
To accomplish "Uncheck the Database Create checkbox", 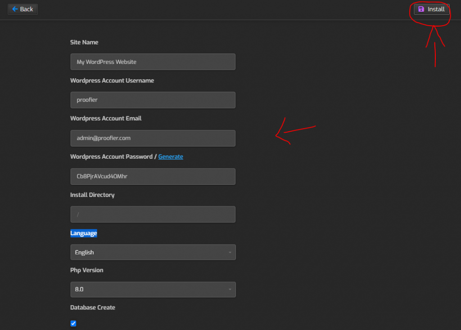I will 73,323.
